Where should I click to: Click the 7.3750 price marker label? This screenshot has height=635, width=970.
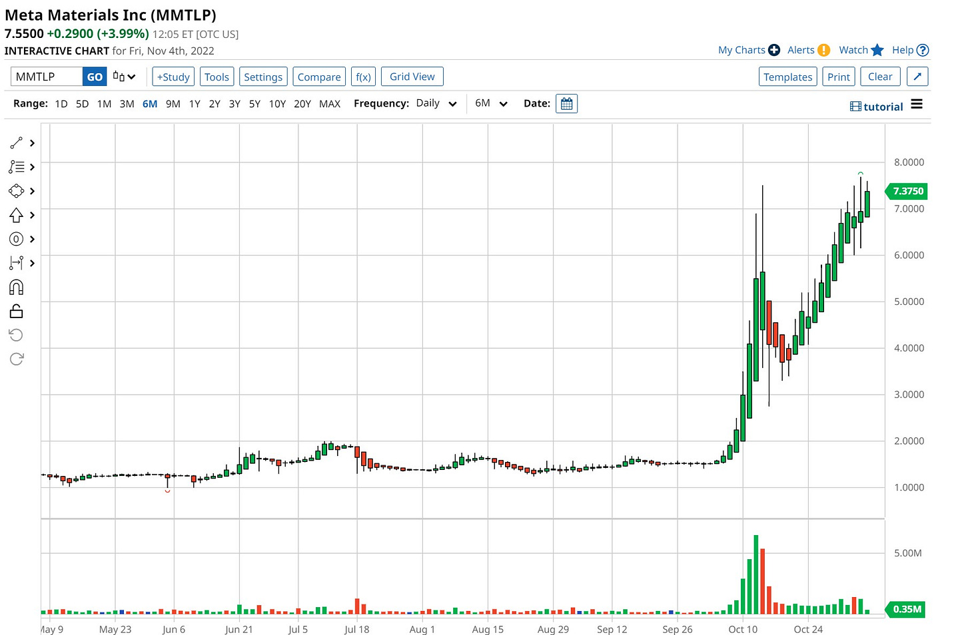point(907,191)
